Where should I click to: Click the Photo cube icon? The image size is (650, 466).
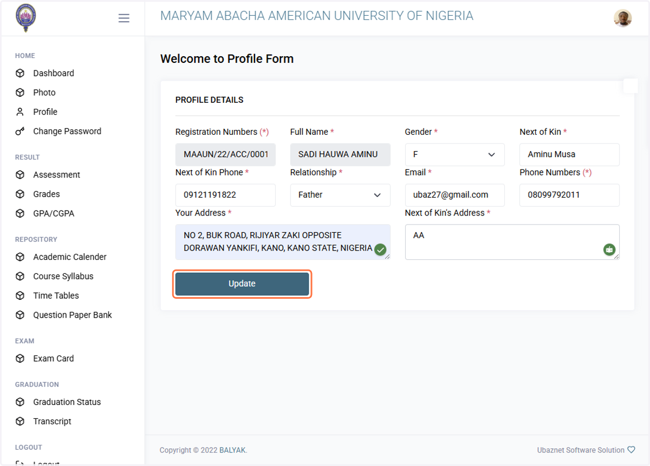pyautogui.click(x=20, y=93)
